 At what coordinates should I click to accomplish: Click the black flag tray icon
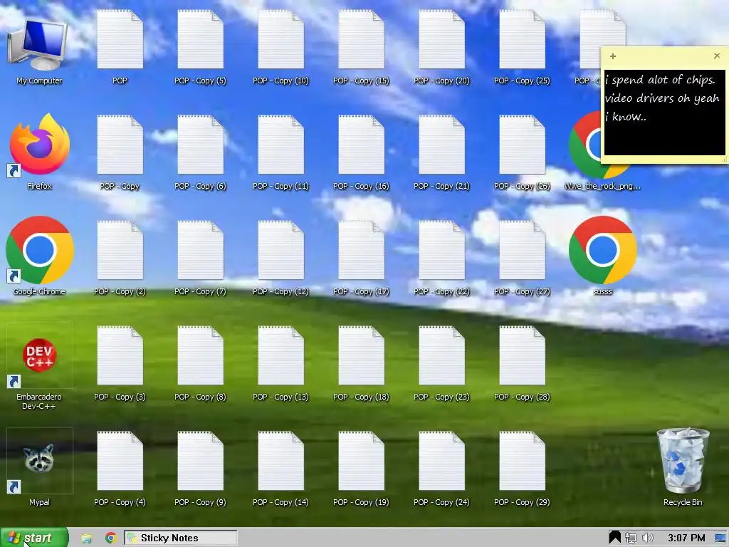614,538
